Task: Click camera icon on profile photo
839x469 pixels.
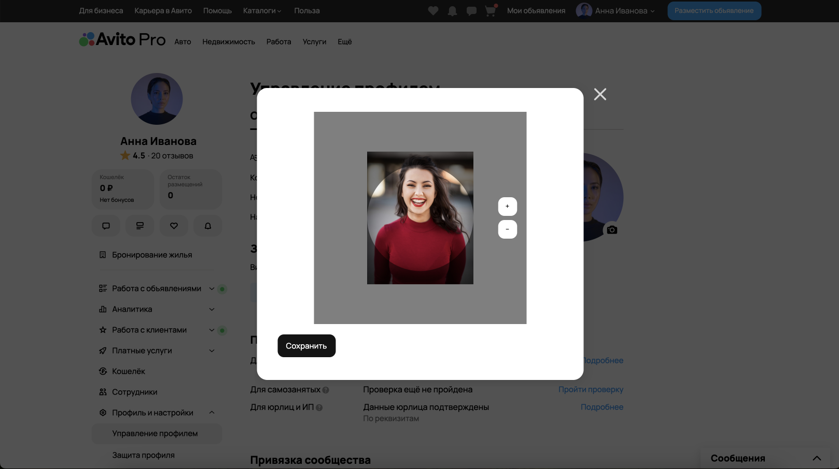Action: tap(612, 230)
